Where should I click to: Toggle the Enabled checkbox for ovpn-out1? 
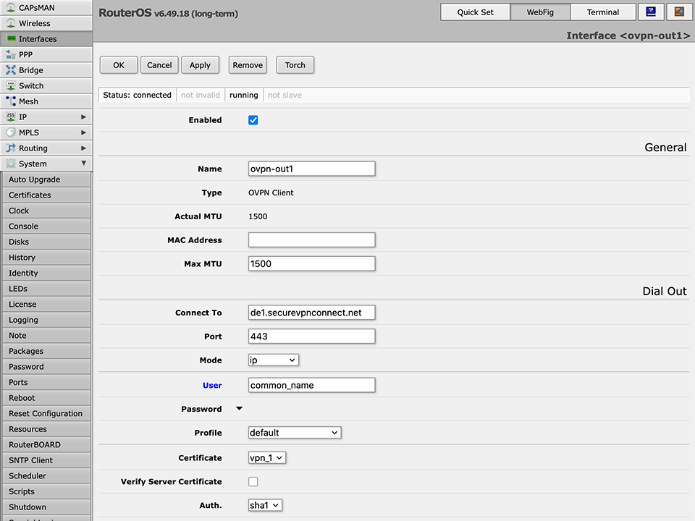click(253, 119)
